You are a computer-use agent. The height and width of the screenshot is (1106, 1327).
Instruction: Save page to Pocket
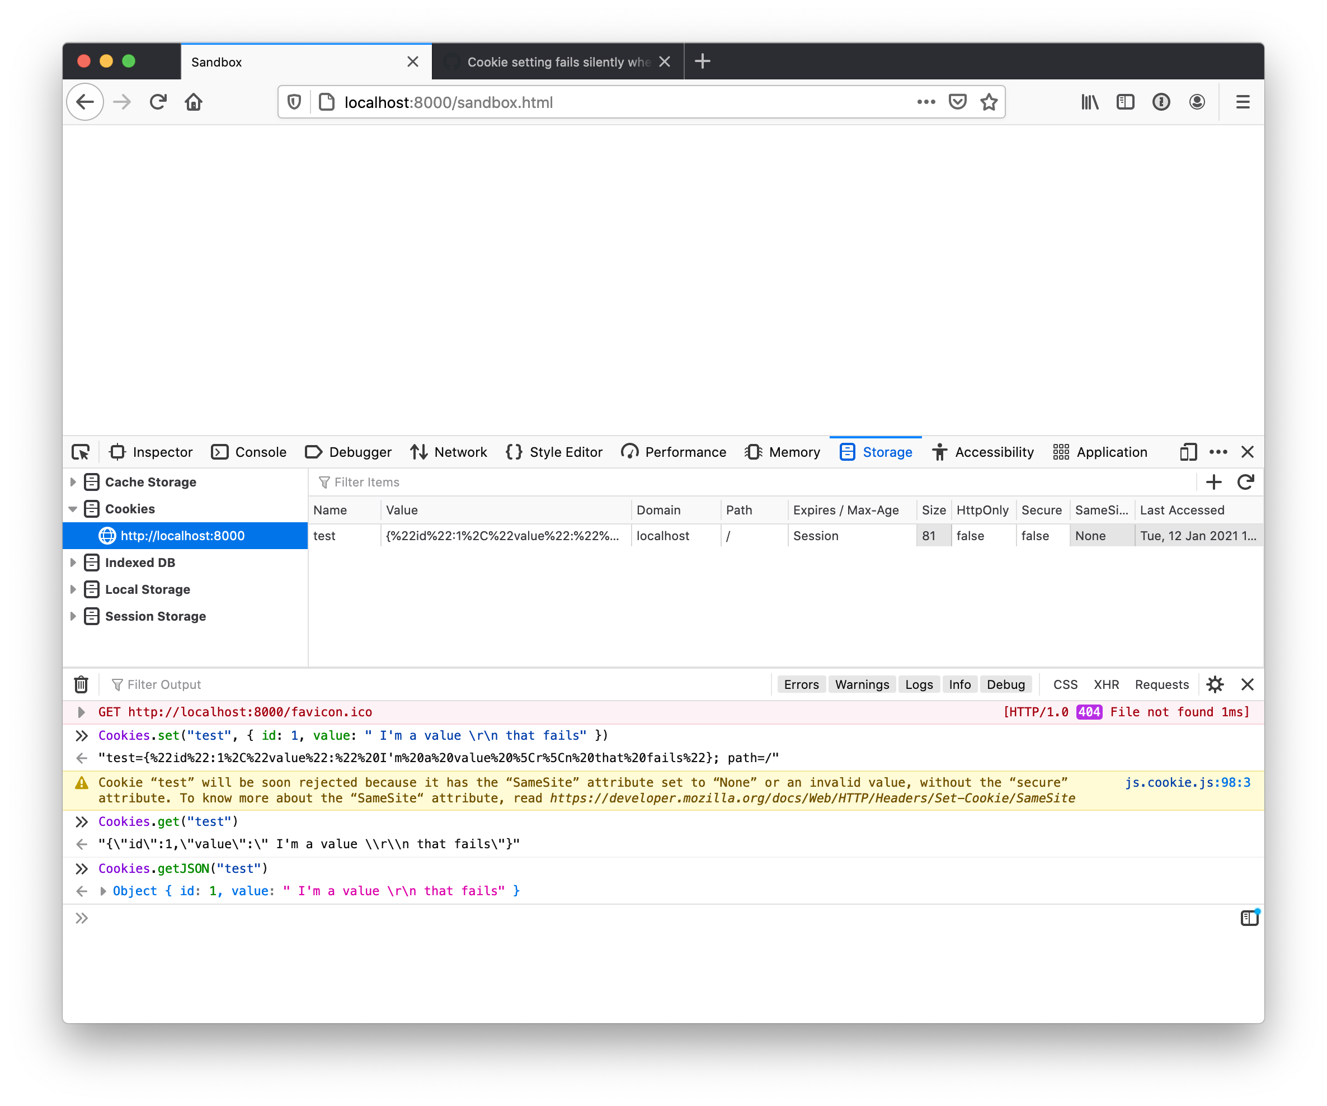(957, 102)
